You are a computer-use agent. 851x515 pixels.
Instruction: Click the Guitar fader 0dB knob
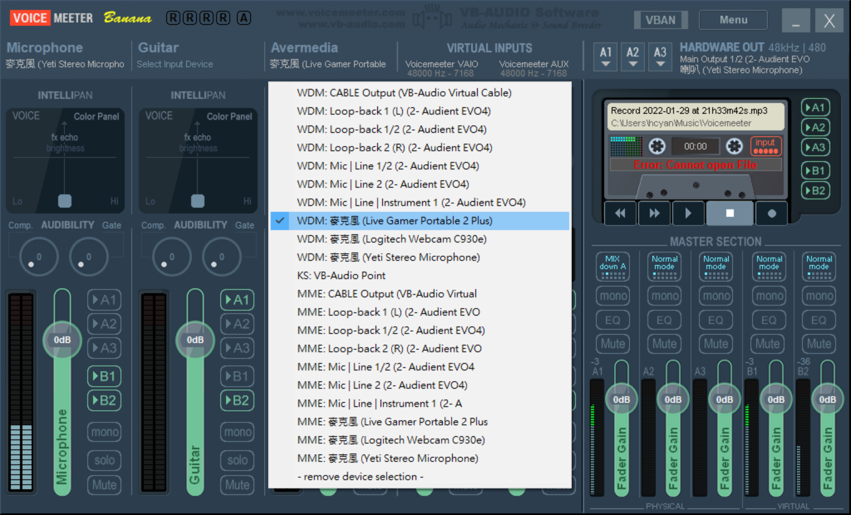pos(195,340)
